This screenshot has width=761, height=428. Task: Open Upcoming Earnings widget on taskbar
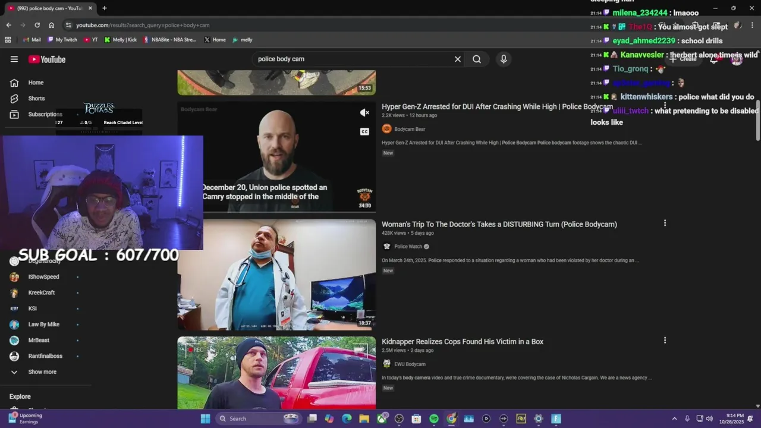point(25,418)
